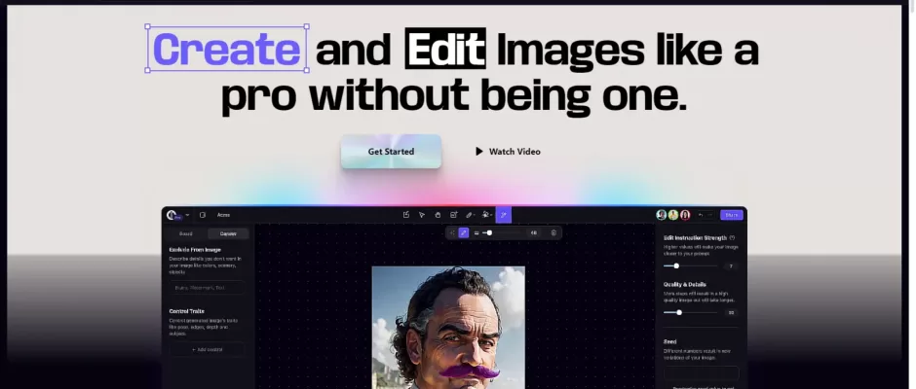The width and height of the screenshot is (916, 389).
Task: Click the Exclude From Image text field
Action: (x=208, y=288)
